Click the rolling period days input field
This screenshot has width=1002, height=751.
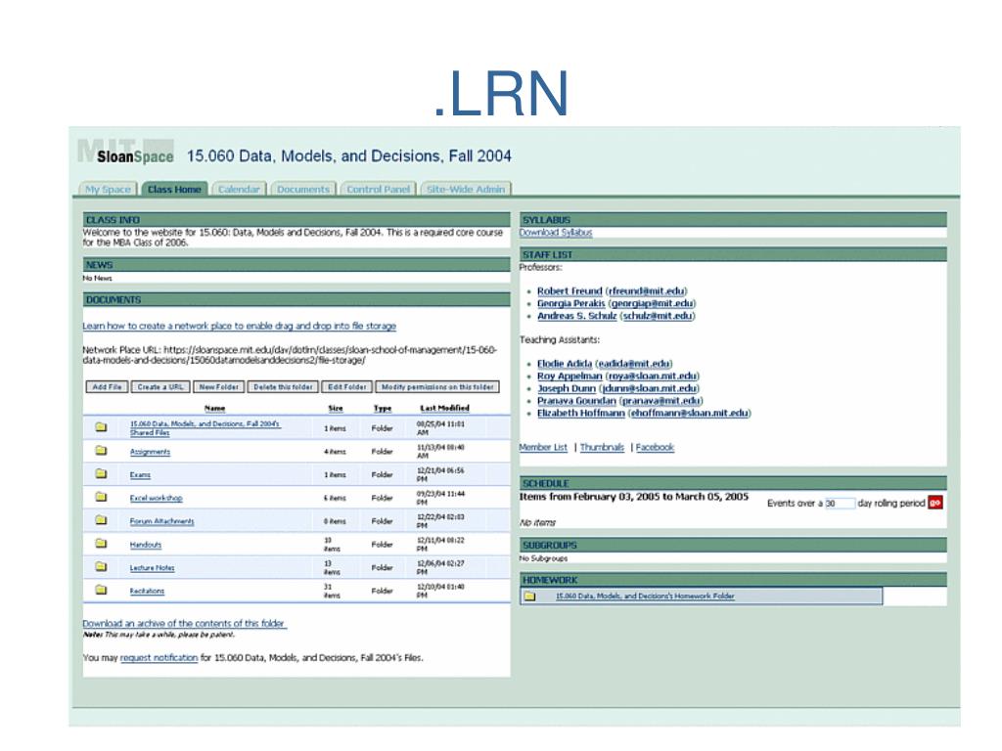840,504
